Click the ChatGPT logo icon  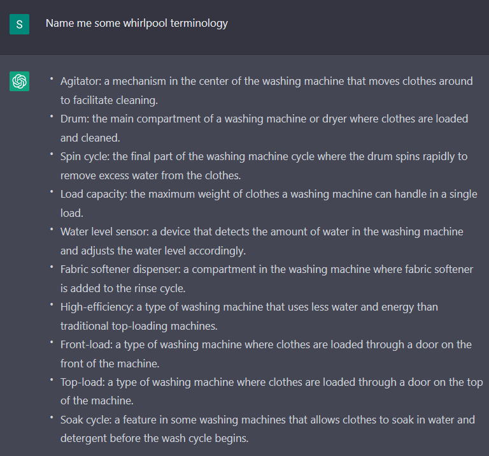(x=19, y=82)
